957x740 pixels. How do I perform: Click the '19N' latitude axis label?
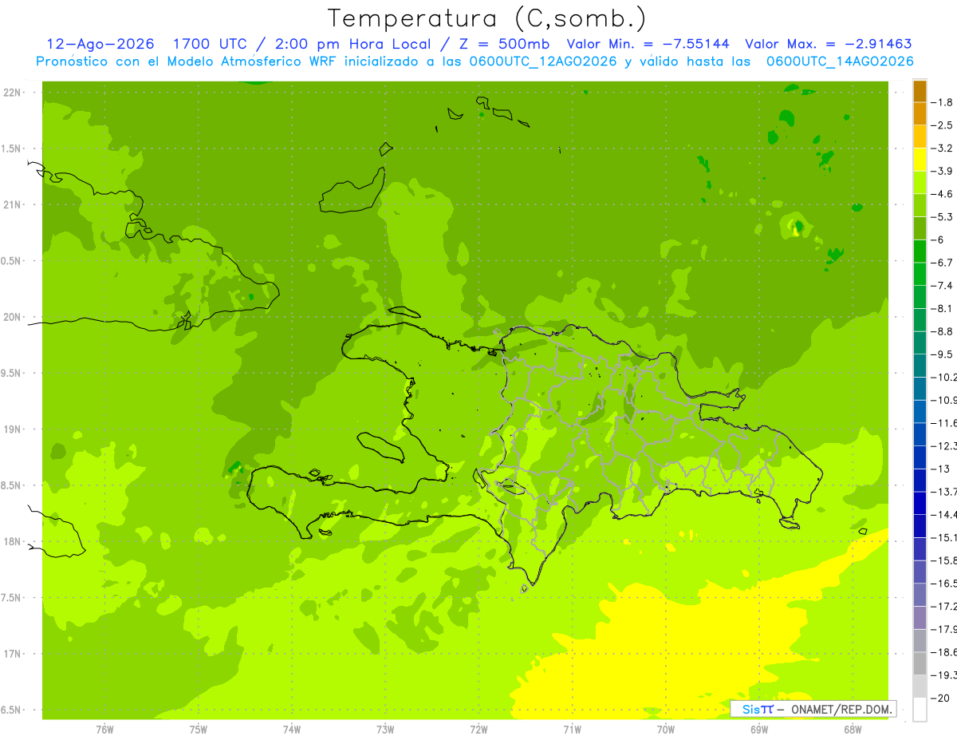point(11,429)
